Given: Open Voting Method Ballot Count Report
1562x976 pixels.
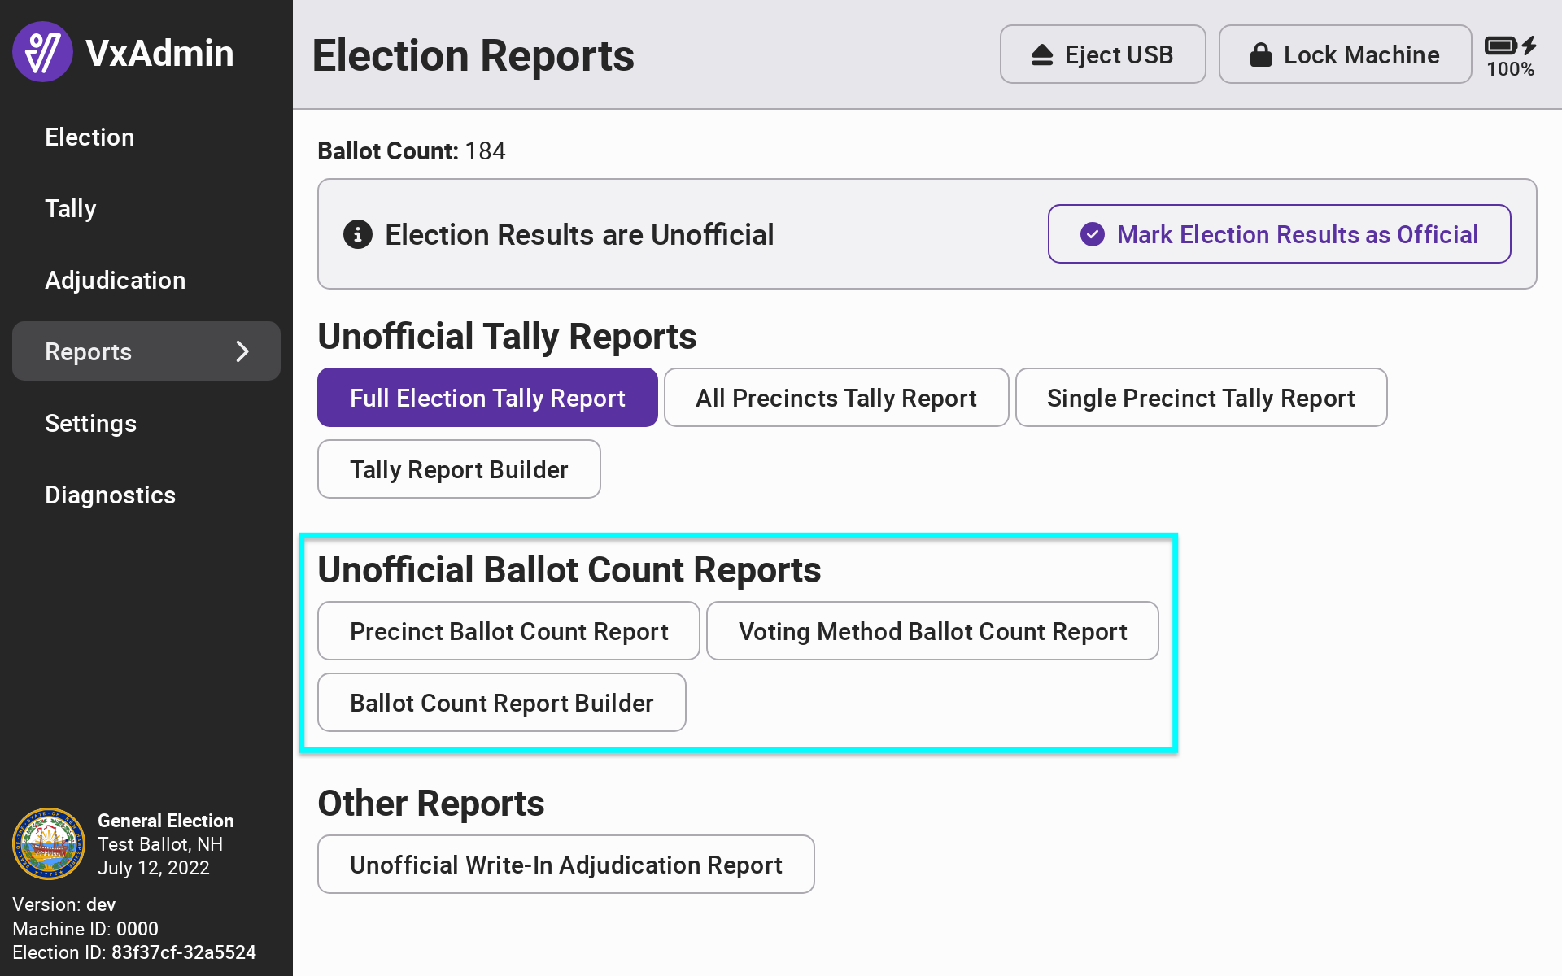Looking at the screenshot, I should (932, 631).
